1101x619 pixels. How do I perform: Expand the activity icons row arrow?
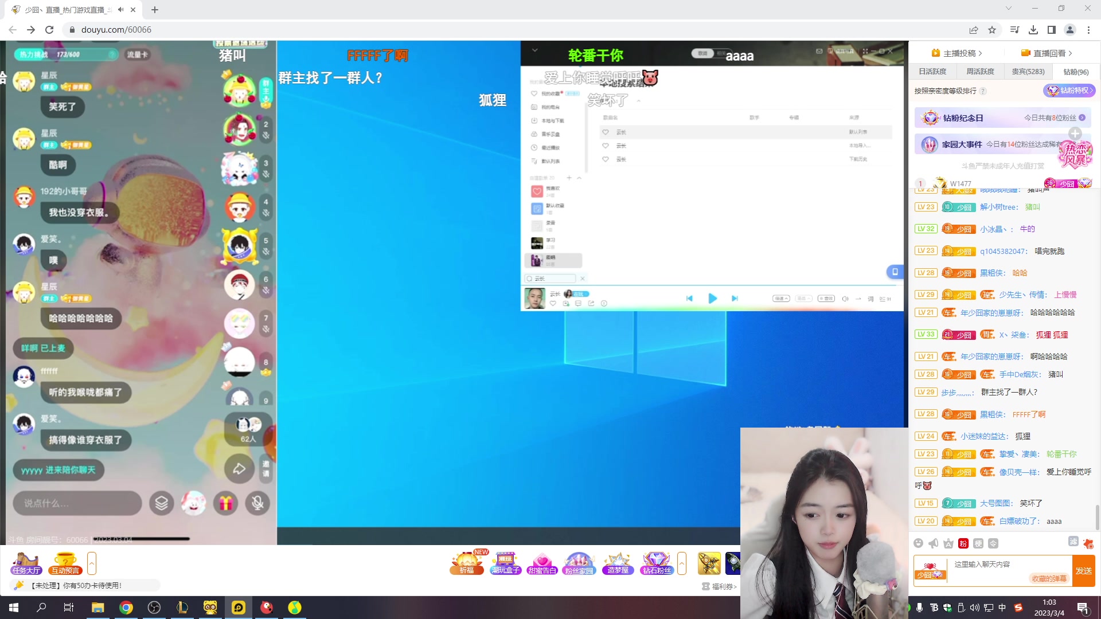coord(682,563)
